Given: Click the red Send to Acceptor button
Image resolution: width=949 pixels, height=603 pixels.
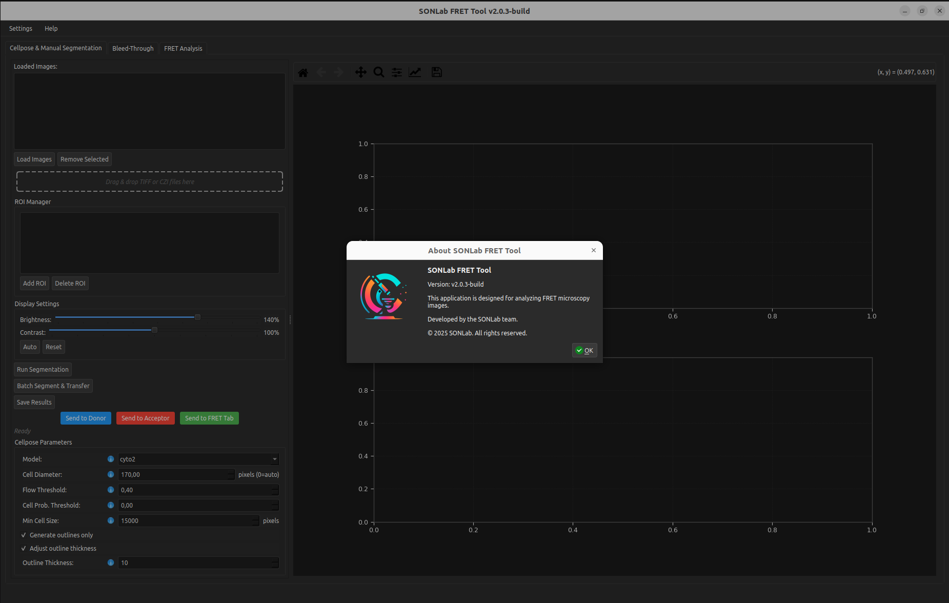Looking at the screenshot, I should (x=145, y=418).
